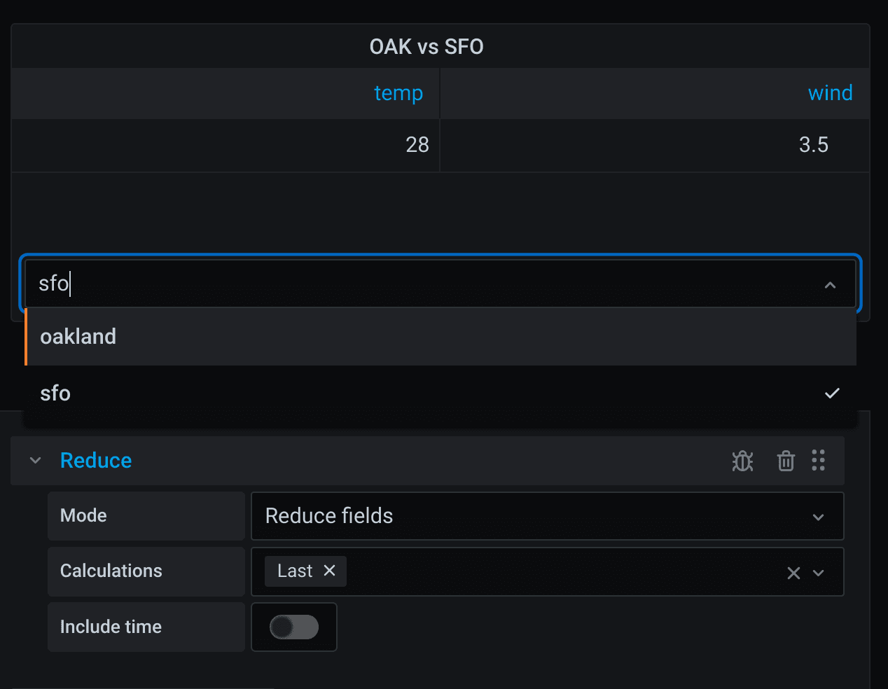Collapse the open sfo picker via chevron
The width and height of the screenshot is (888, 689).
click(830, 285)
